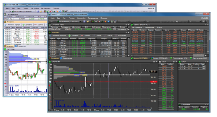Select ГАЗПРОМ ао row in dark quotes table
This screenshot has height=117, width=217.
click(88, 50)
